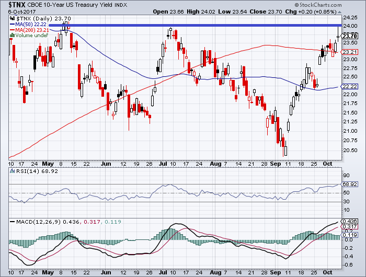Click the blue 22.22 MA(50) price tag
The height and width of the screenshot is (277, 366).
click(x=349, y=86)
